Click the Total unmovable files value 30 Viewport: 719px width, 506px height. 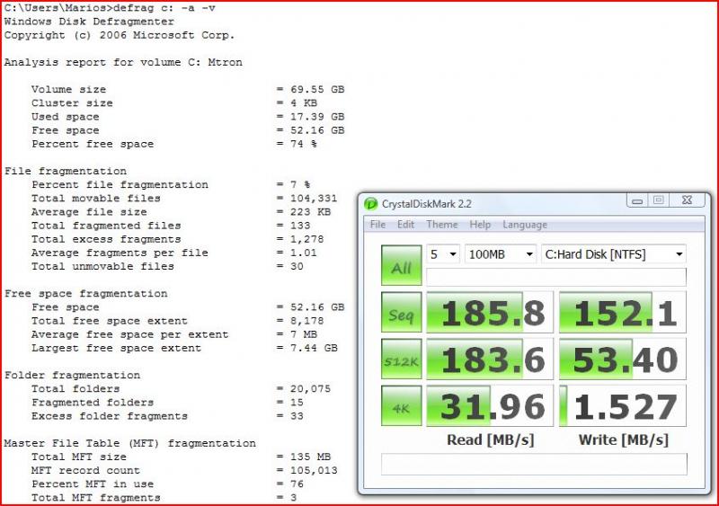pos(297,266)
